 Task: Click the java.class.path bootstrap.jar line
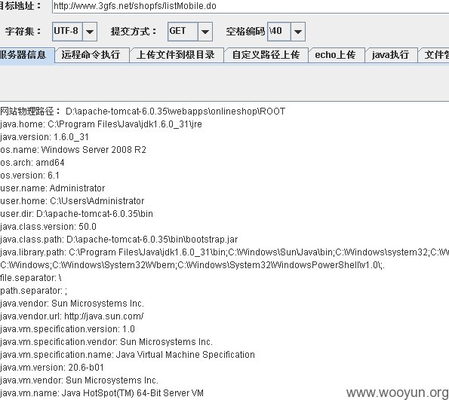[118, 240]
